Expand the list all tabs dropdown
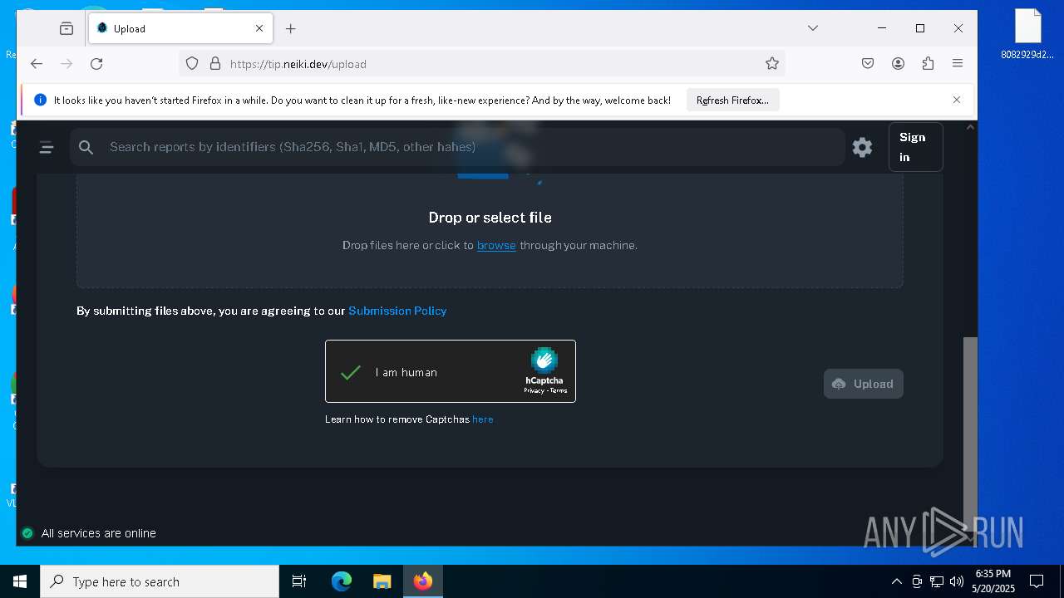The width and height of the screenshot is (1064, 598). (813, 28)
